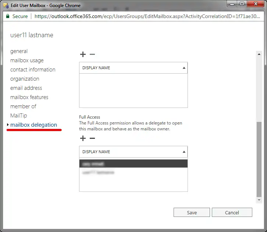The image size is (267, 232).
Task: Click the minus icon above Full Access list
Action: tap(92, 138)
